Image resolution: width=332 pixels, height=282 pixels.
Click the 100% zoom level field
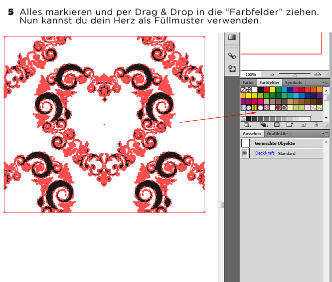pos(251,74)
